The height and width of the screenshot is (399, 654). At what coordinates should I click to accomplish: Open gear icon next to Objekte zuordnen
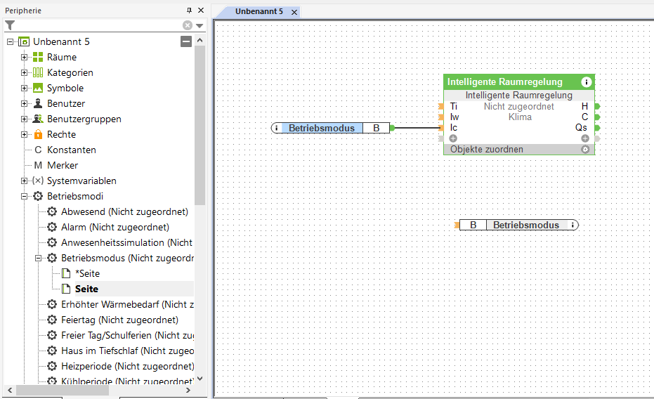tap(585, 149)
